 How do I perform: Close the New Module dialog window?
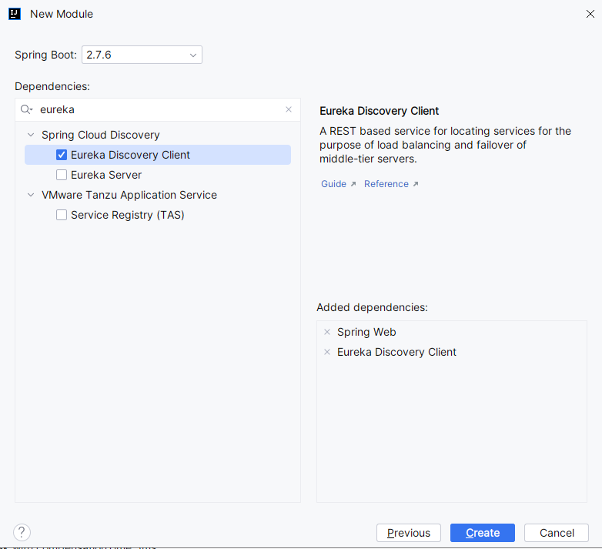coord(590,14)
